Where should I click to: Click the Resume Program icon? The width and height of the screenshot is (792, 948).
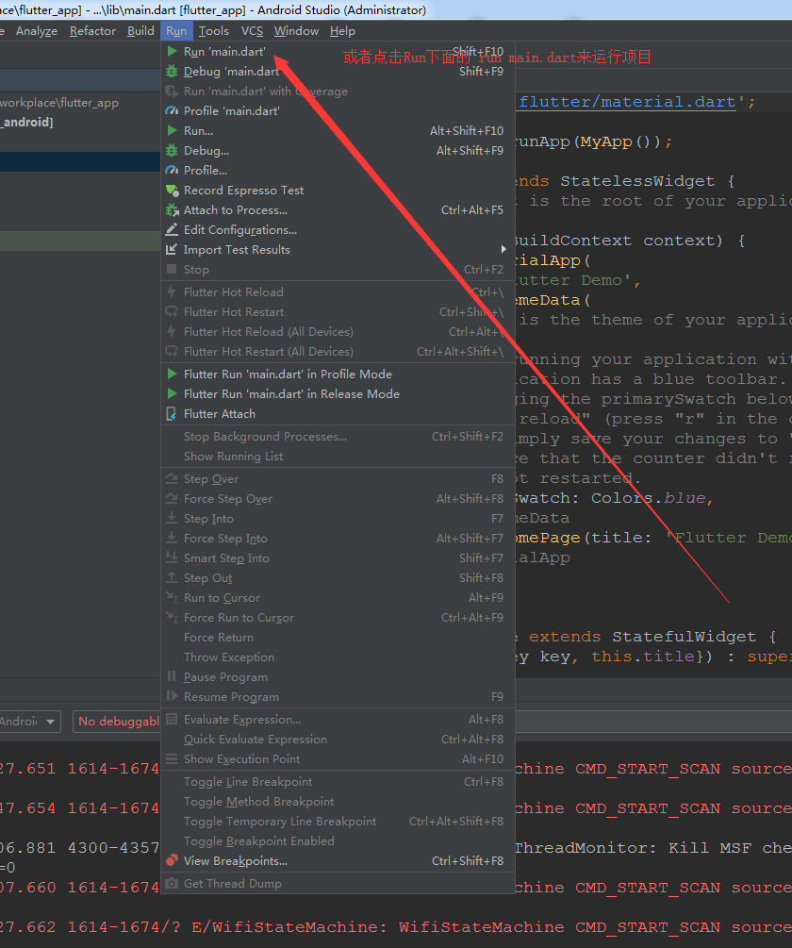tap(173, 697)
